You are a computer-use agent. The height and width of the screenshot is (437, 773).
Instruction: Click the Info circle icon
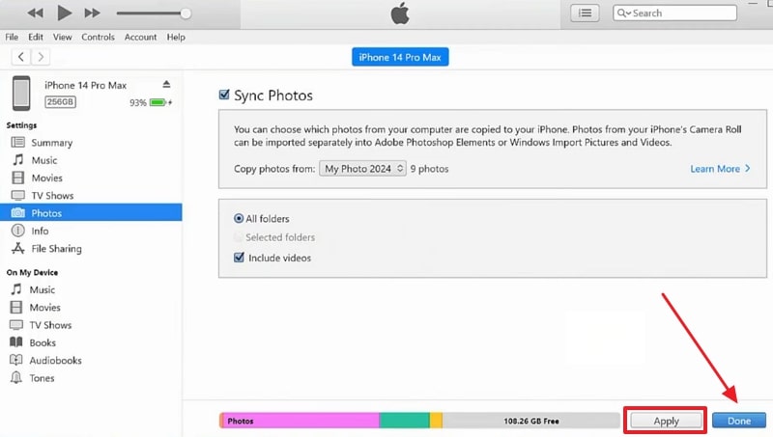pos(18,231)
